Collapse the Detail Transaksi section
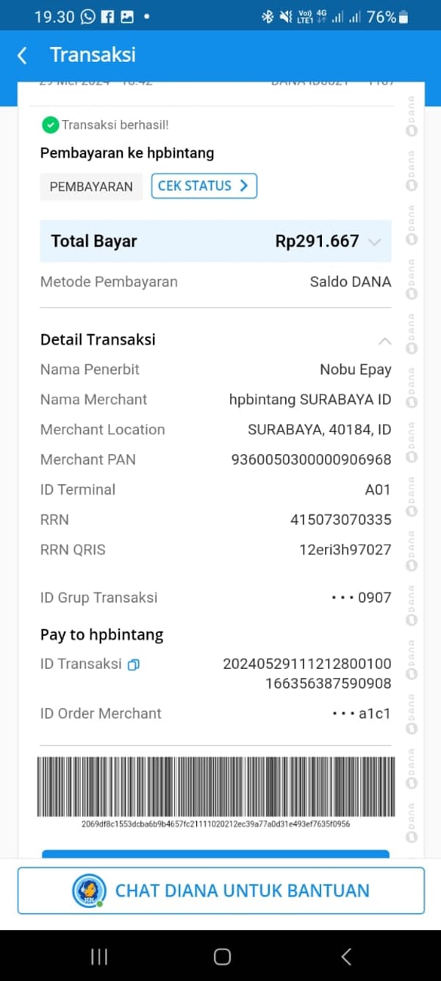This screenshot has width=441, height=981. pyautogui.click(x=384, y=341)
